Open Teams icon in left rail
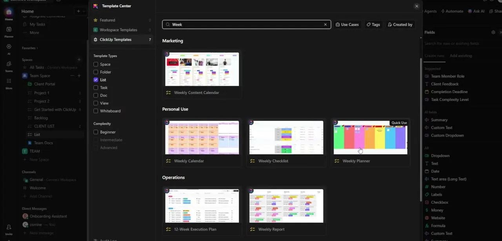Screen dimensions: 502x241 [9, 64]
